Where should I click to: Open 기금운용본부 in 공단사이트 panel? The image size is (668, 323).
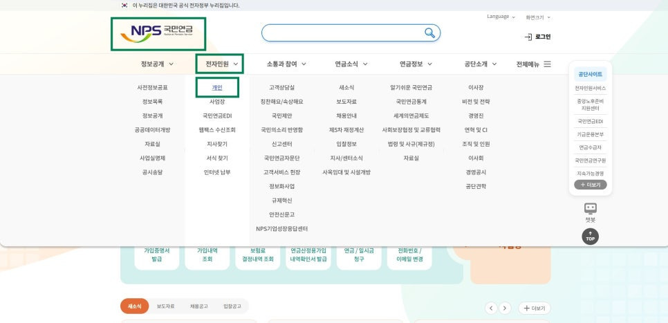tap(590, 134)
